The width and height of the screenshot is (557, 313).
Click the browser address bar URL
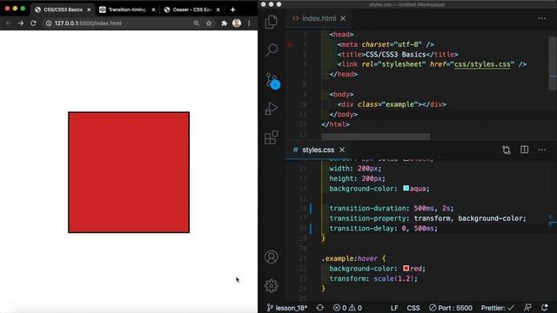[x=88, y=23]
